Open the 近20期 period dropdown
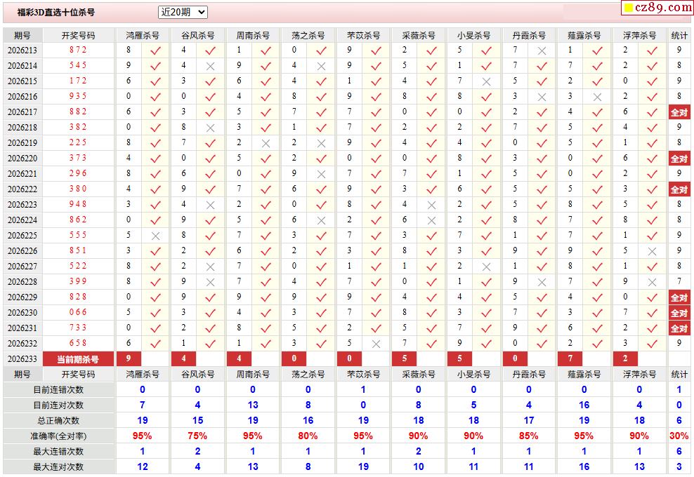 click(x=183, y=12)
